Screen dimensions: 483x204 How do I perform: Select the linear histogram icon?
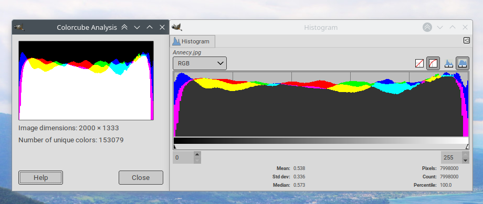click(449, 63)
